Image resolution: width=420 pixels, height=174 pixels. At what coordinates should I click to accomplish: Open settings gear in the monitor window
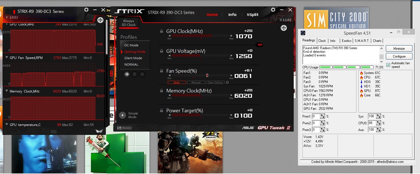[86, 10]
